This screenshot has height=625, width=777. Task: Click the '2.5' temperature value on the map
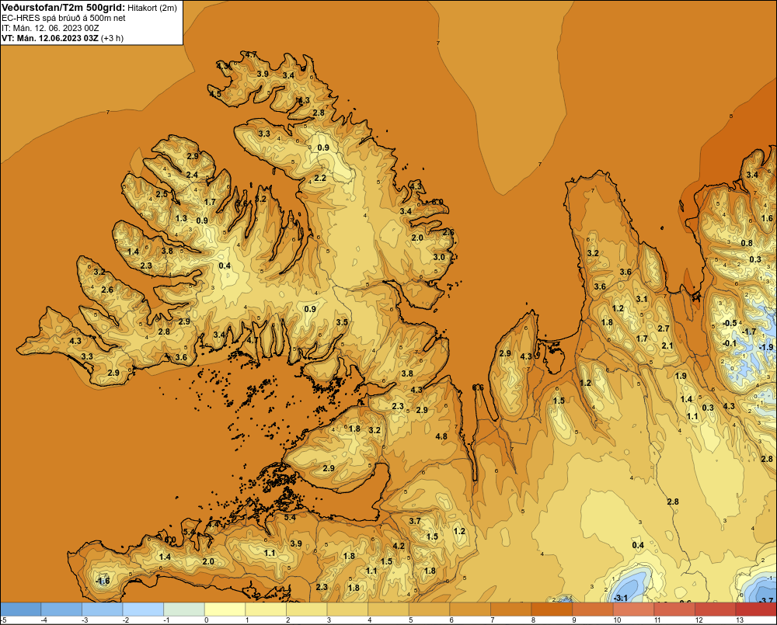point(162,194)
